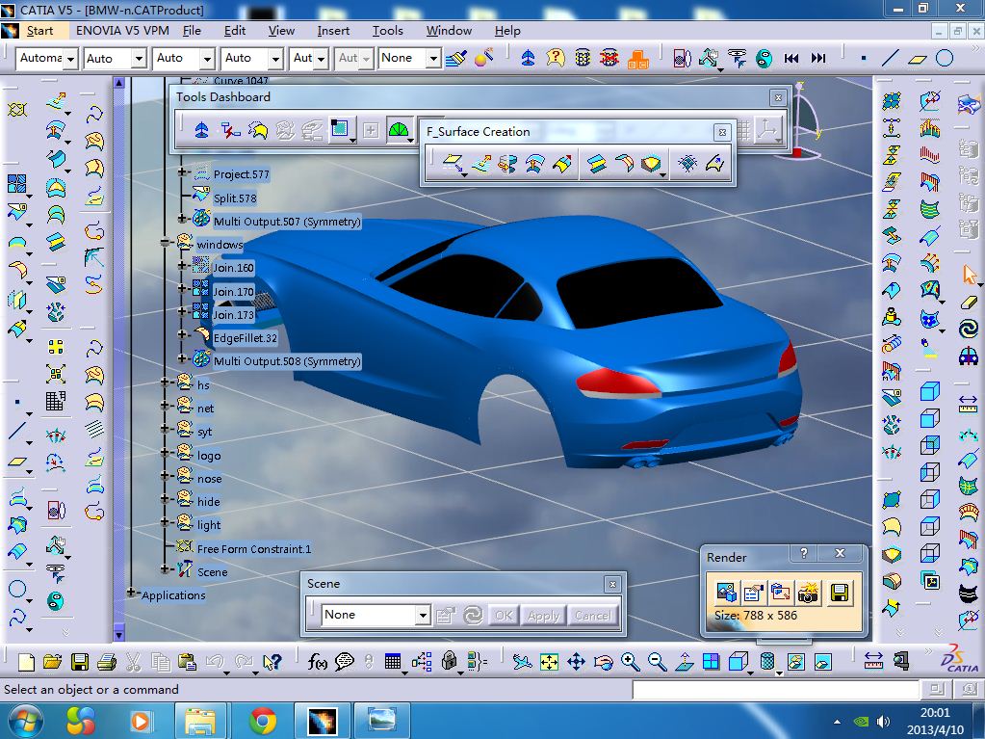Open the Insert menu
Screen dimensions: 985x739
[x=333, y=31]
